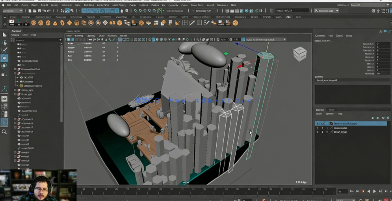Switch to the first tab in layer editor
Viewport: 392px width, 201px height.
(x=320, y=110)
